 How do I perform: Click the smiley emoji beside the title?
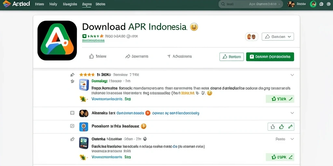[194, 27]
